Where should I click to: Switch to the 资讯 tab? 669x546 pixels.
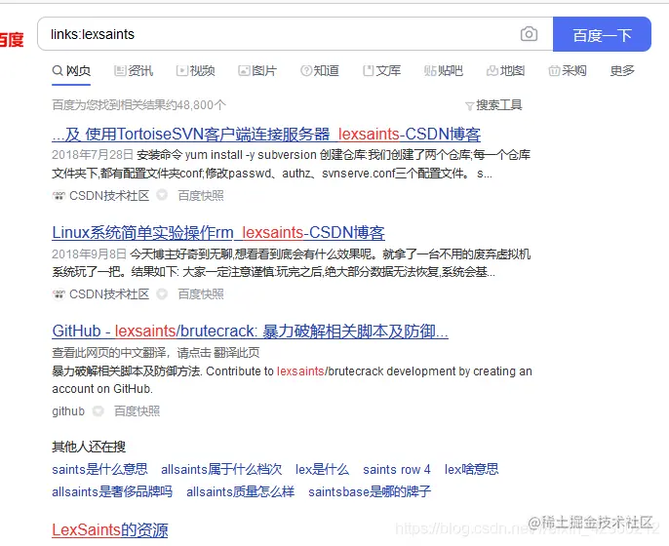134,70
